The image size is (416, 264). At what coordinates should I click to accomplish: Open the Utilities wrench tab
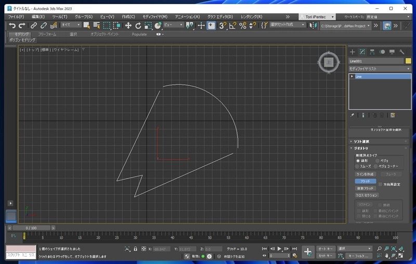[x=402, y=52]
